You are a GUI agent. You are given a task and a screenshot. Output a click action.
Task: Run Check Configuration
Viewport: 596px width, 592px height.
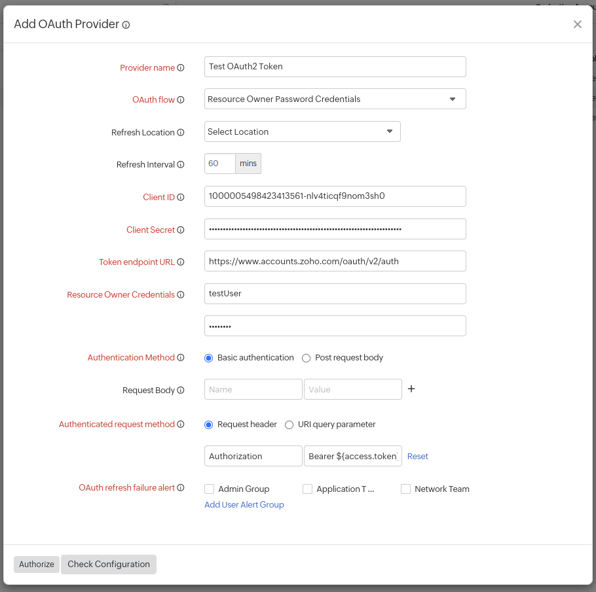point(108,564)
